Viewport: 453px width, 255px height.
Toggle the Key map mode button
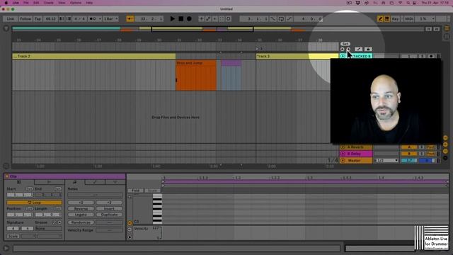click(x=395, y=19)
